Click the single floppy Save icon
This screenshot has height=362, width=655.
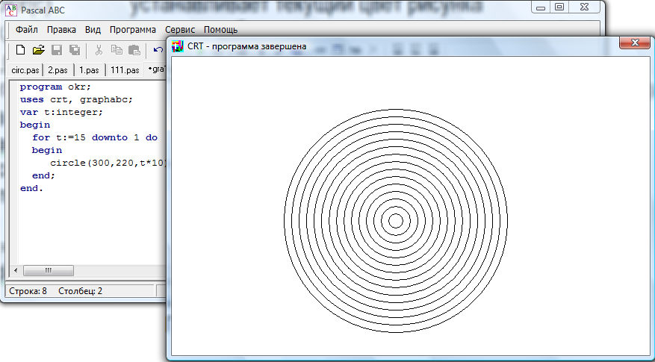point(57,50)
